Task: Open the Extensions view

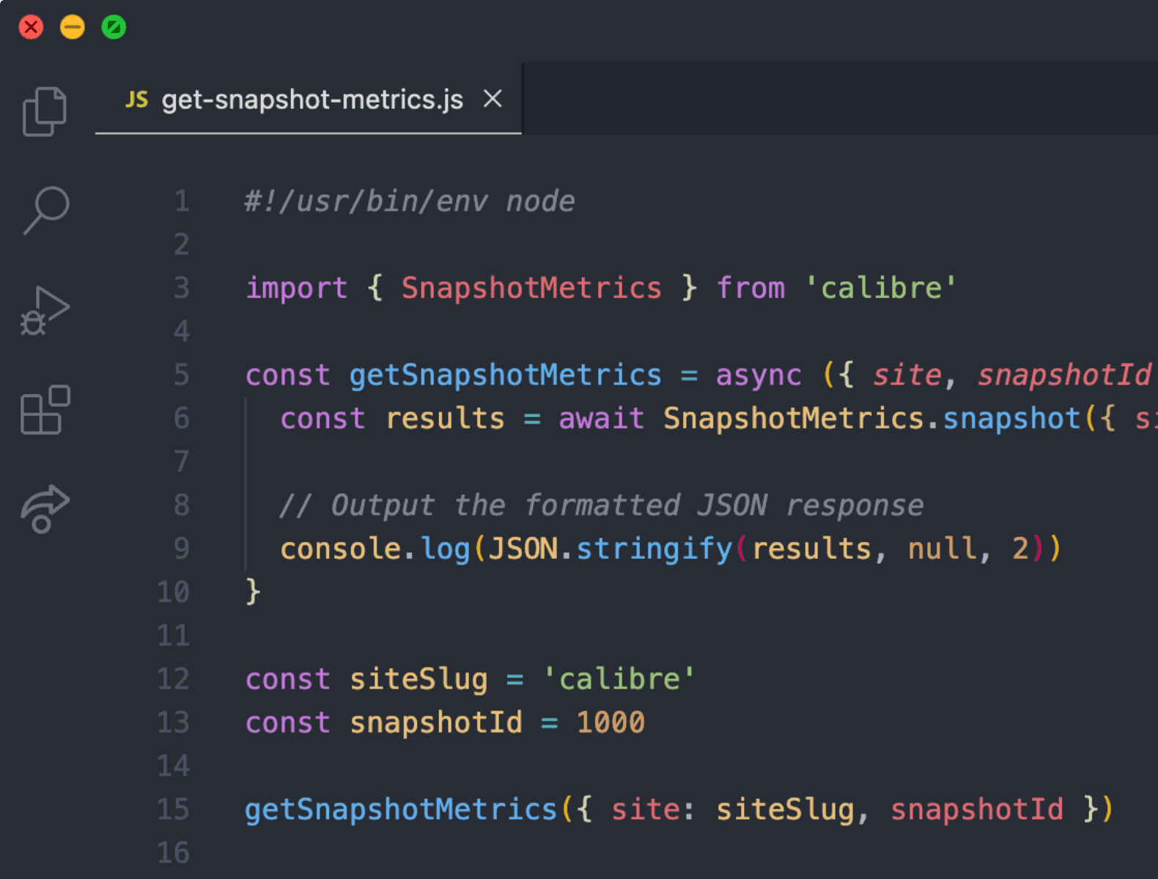Action: (x=45, y=410)
